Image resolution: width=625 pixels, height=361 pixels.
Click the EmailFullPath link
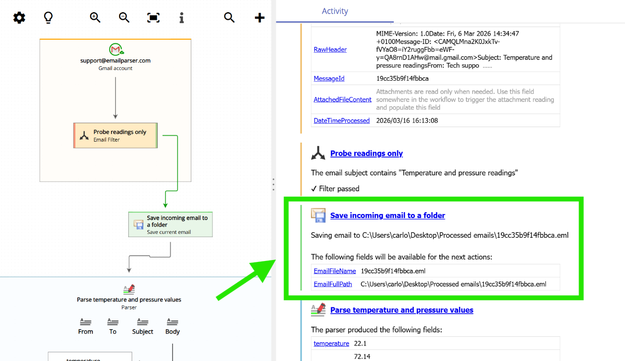pos(333,284)
